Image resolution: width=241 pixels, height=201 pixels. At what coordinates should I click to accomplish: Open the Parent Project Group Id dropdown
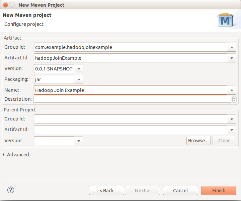[x=232, y=119]
